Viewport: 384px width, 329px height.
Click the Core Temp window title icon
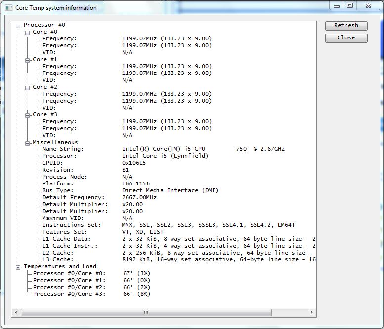click(8, 8)
